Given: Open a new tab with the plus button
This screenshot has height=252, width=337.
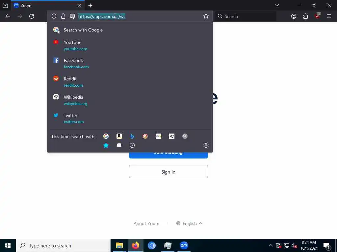Looking at the screenshot, I should (x=90, y=5).
